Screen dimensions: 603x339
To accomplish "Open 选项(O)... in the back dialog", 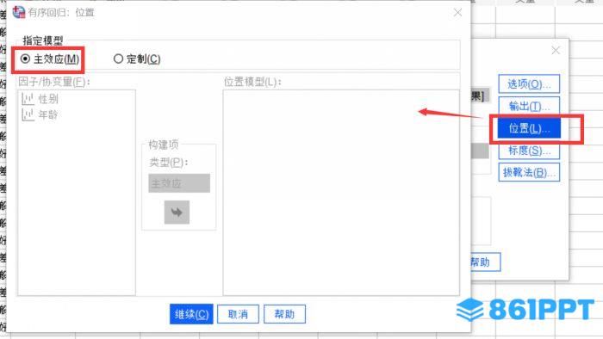I will point(529,83).
